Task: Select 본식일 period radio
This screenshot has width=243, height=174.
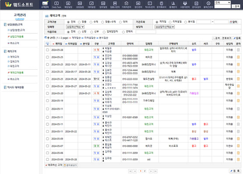Action: click(x=186, y=22)
